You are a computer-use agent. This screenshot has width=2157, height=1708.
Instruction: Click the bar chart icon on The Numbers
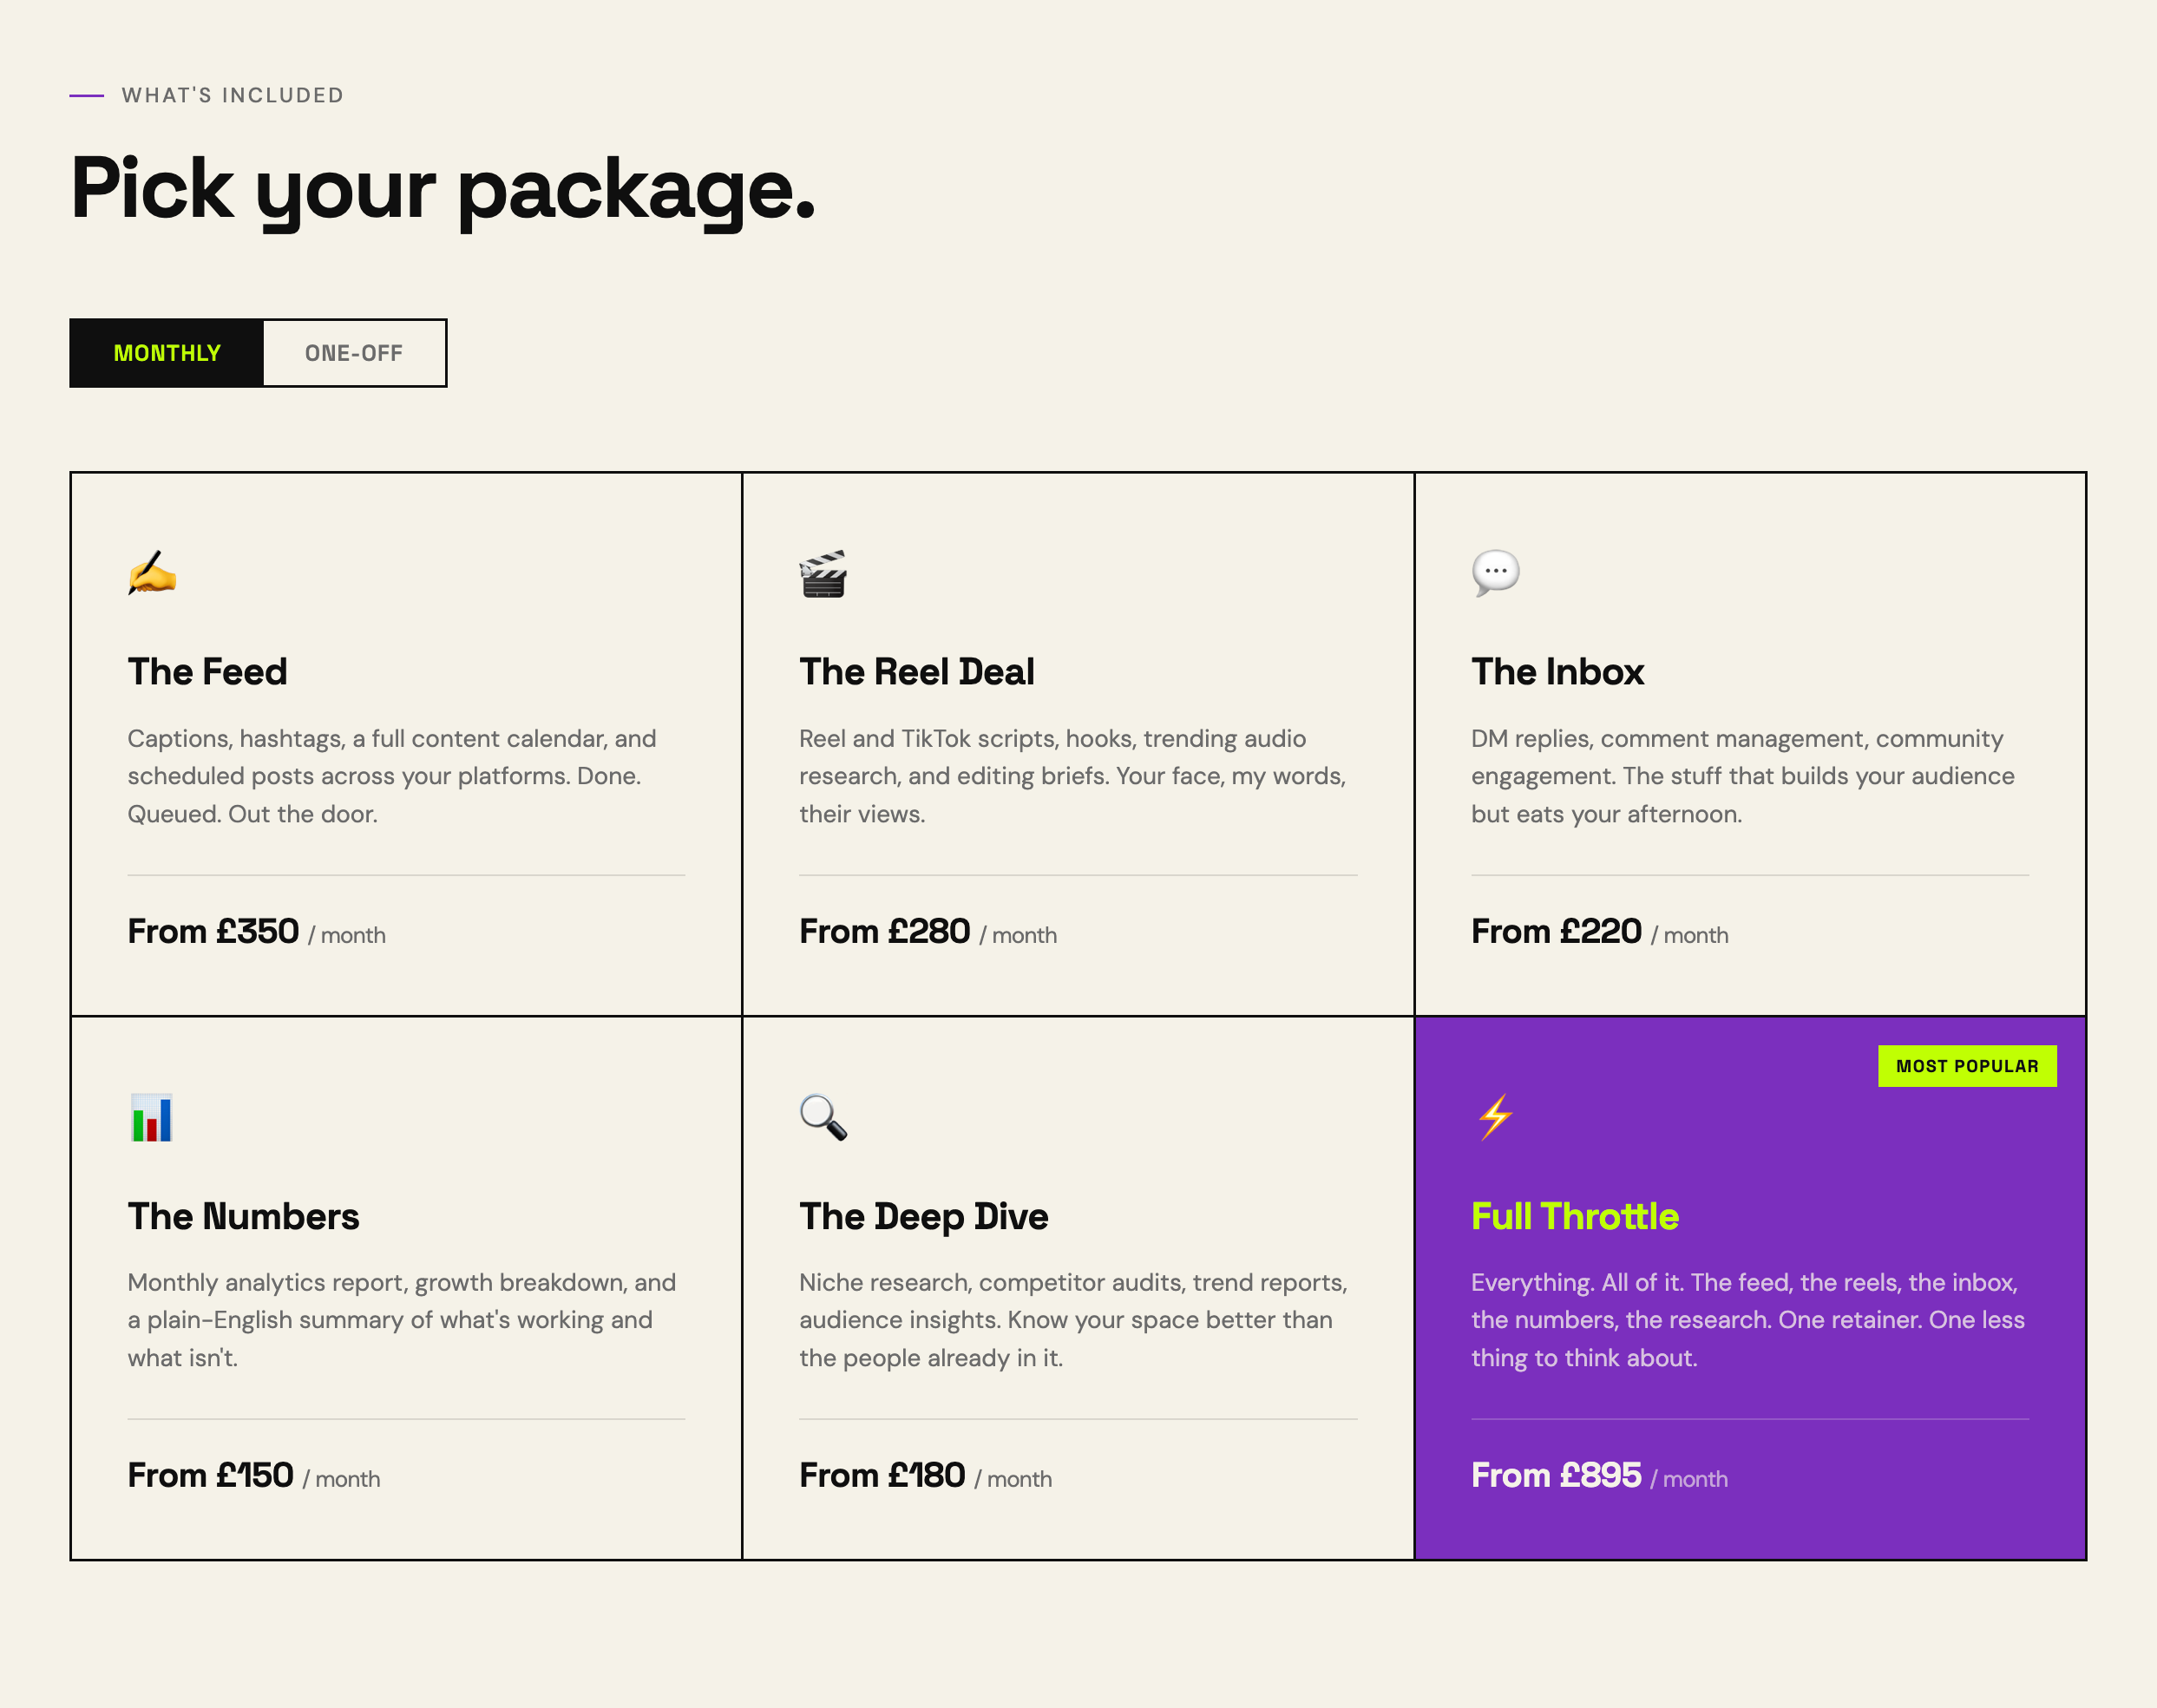tap(152, 1117)
